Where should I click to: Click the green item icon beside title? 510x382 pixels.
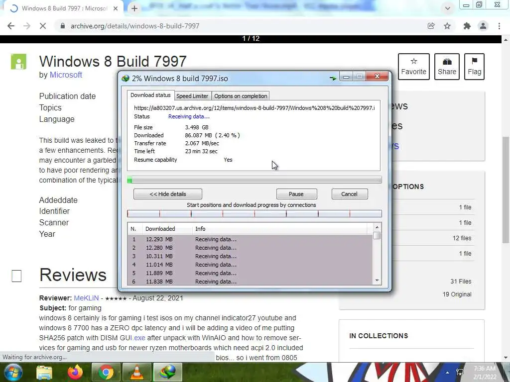coord(18,62)
